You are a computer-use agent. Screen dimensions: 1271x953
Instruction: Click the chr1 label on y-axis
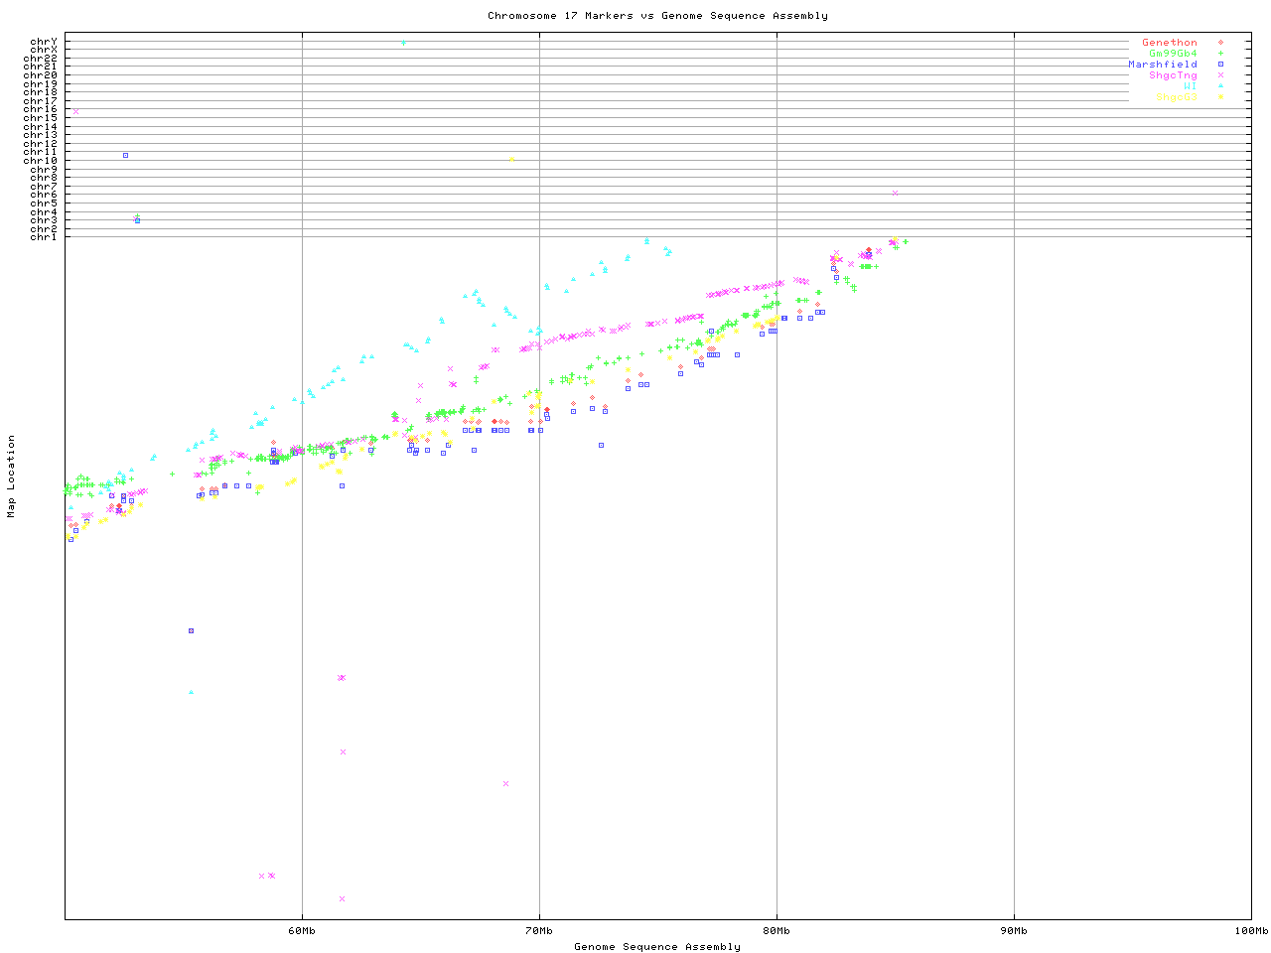(44, 237)
